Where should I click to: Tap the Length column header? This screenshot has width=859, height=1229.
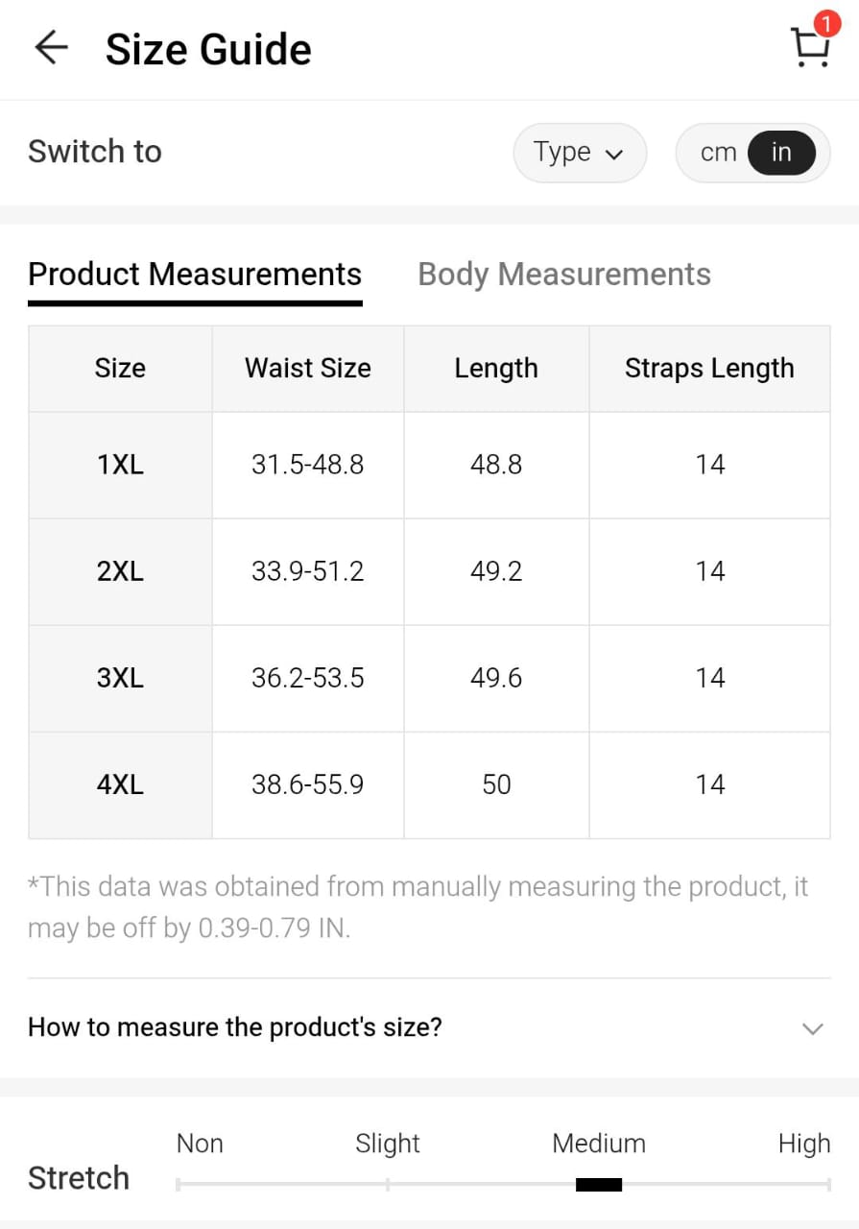click(496, 369)
